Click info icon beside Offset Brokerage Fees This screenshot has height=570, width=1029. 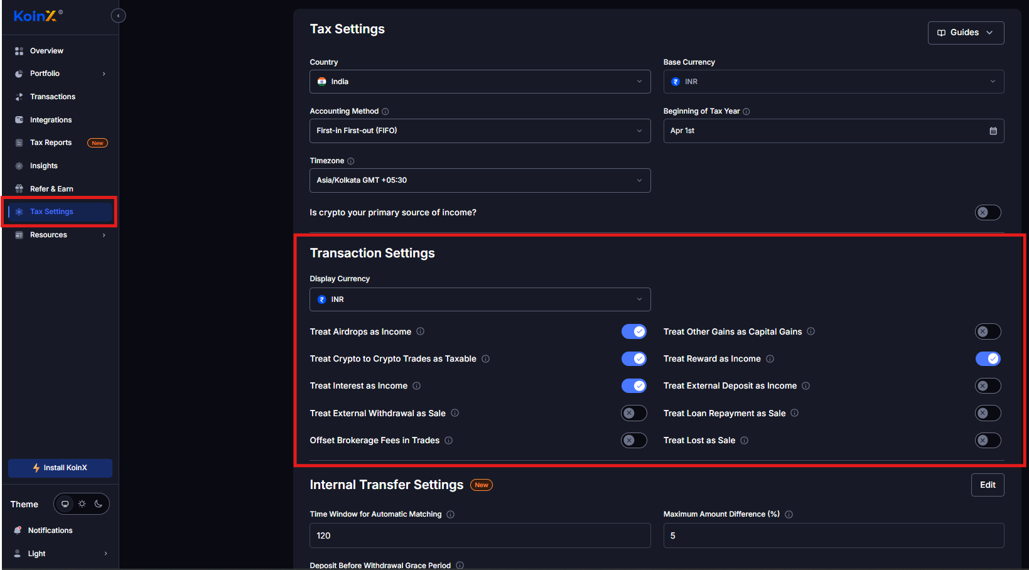click(449, 441)
